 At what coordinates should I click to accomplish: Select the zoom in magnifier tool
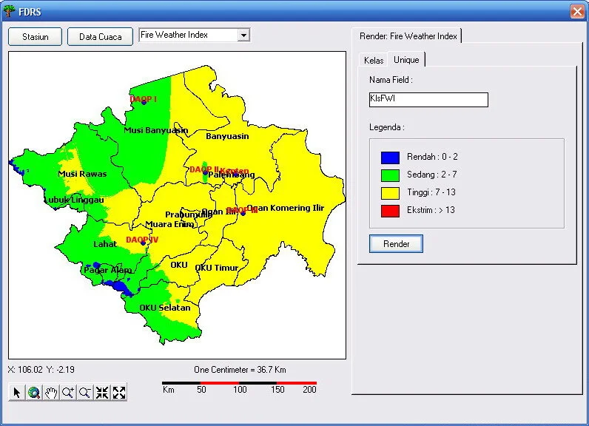pyautogui.click(x=68, y=393)
